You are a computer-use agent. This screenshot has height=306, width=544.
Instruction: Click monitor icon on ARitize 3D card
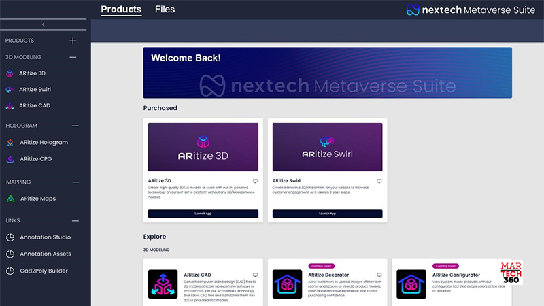[x=256, y=181]
